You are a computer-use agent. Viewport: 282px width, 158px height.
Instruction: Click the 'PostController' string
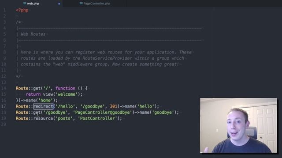click(97, 118)
